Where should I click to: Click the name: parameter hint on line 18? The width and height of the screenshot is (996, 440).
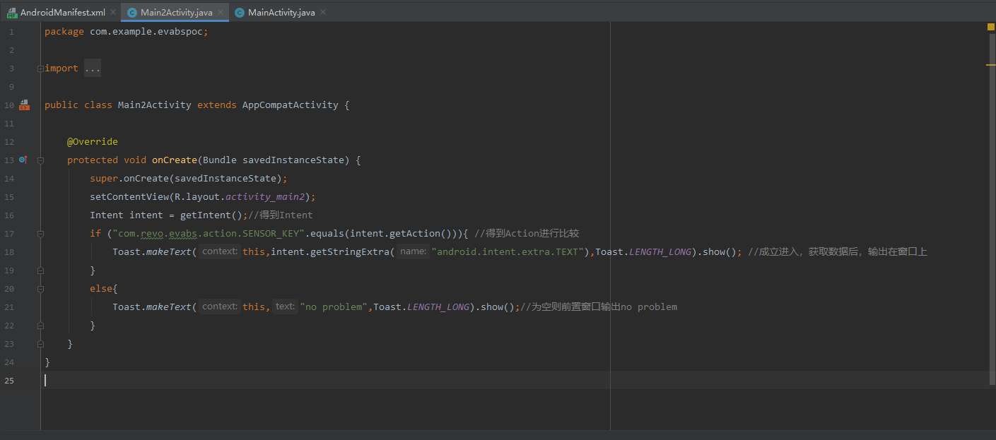tap(413, 252)
